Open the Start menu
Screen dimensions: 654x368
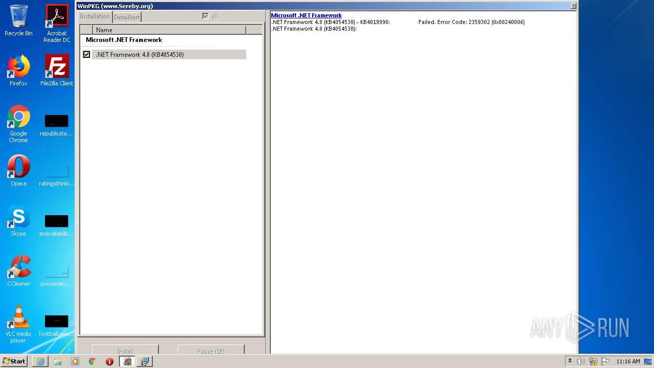14,361
